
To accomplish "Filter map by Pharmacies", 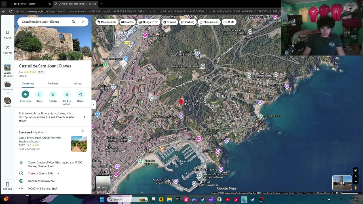I will tap(209, 22).
